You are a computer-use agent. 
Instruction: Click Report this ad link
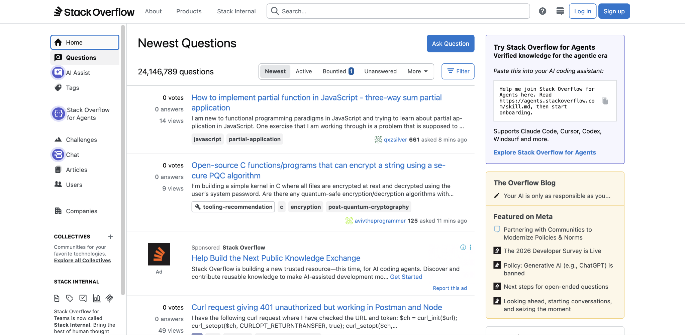click(450, 288)
